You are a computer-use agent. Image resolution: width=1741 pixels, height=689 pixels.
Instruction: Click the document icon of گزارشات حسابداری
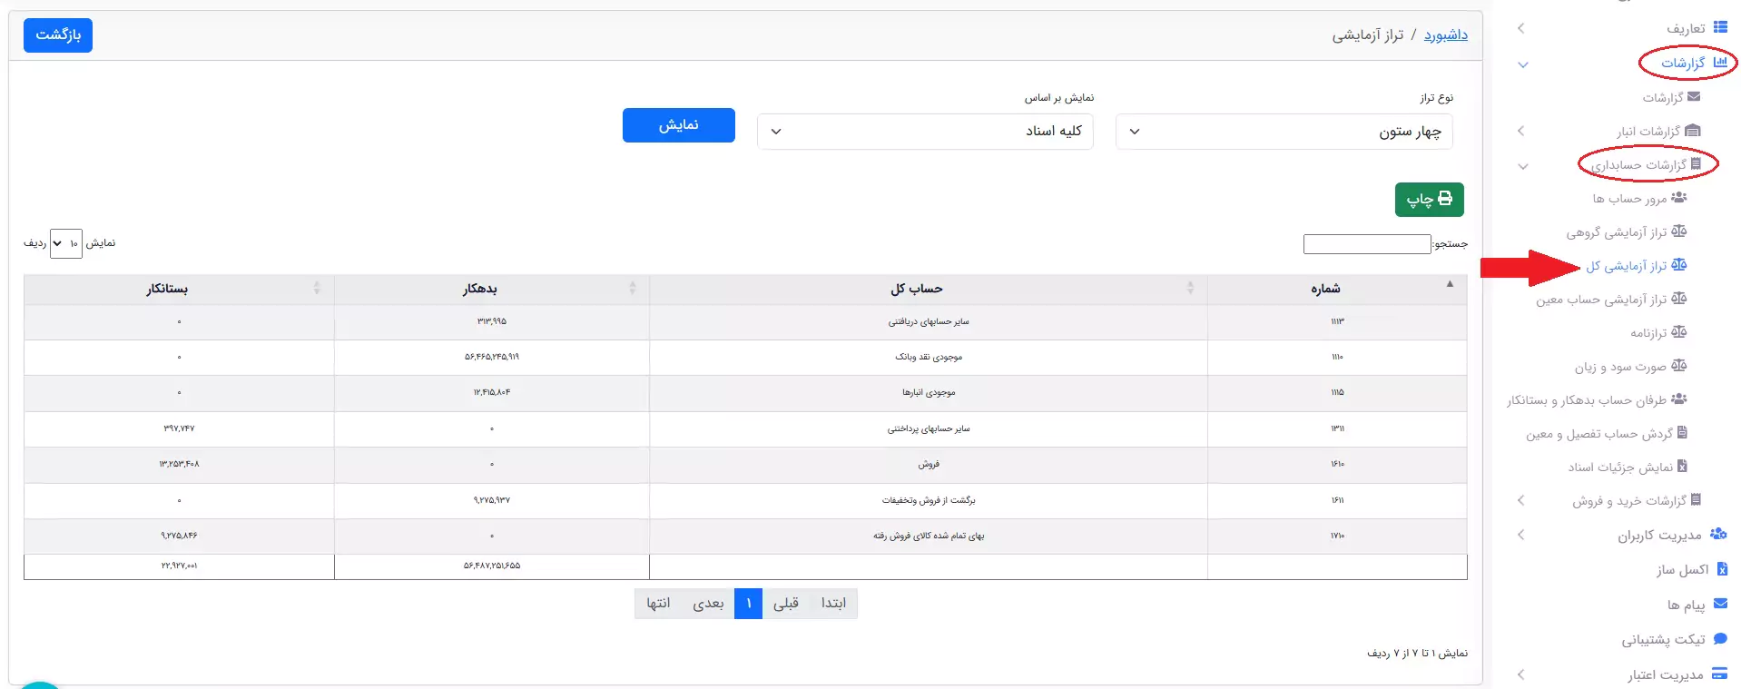tap(1696, 164)
